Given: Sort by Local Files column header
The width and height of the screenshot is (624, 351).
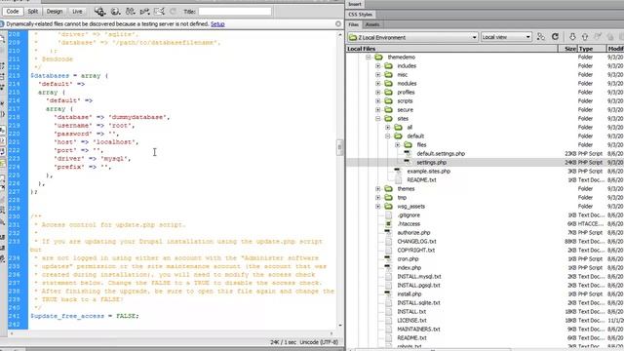Looking at the screenshot, I should coord(452,49).
